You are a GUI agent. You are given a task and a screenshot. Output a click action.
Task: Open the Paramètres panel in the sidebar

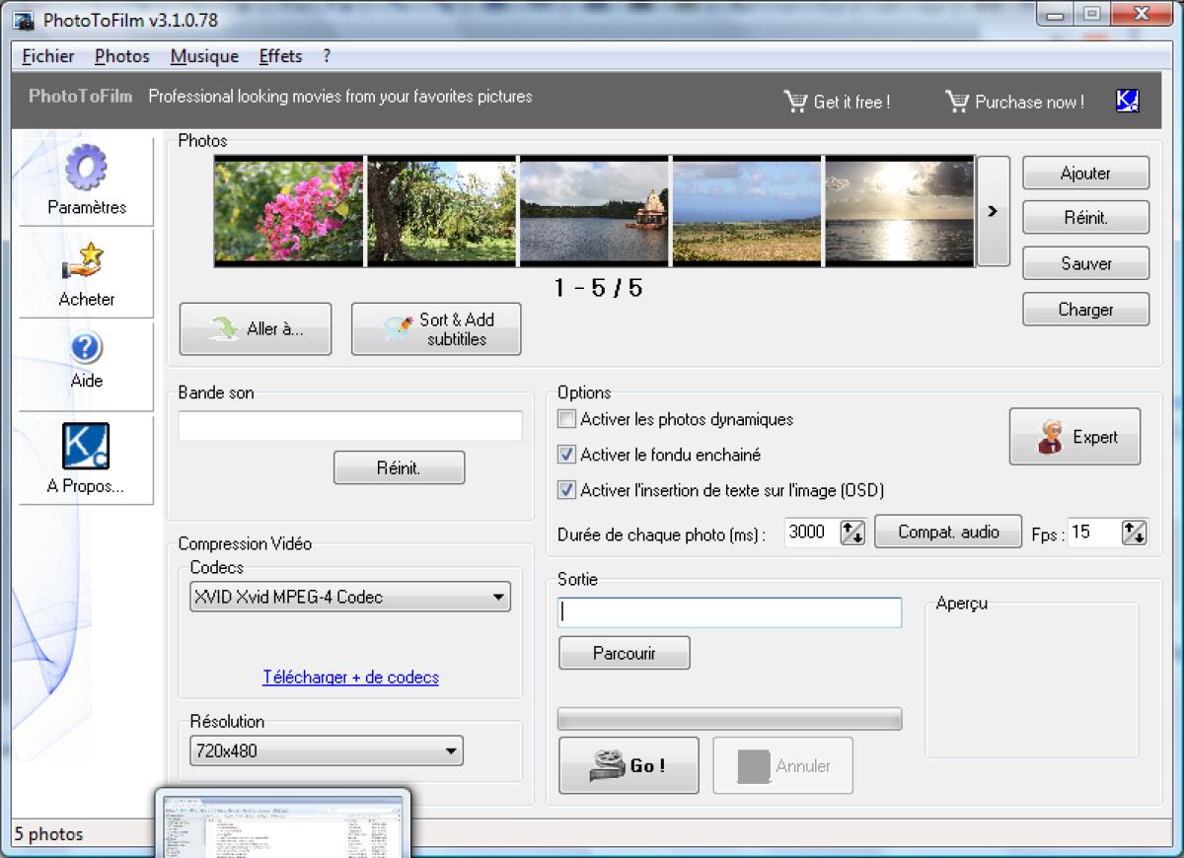point(86,180)
